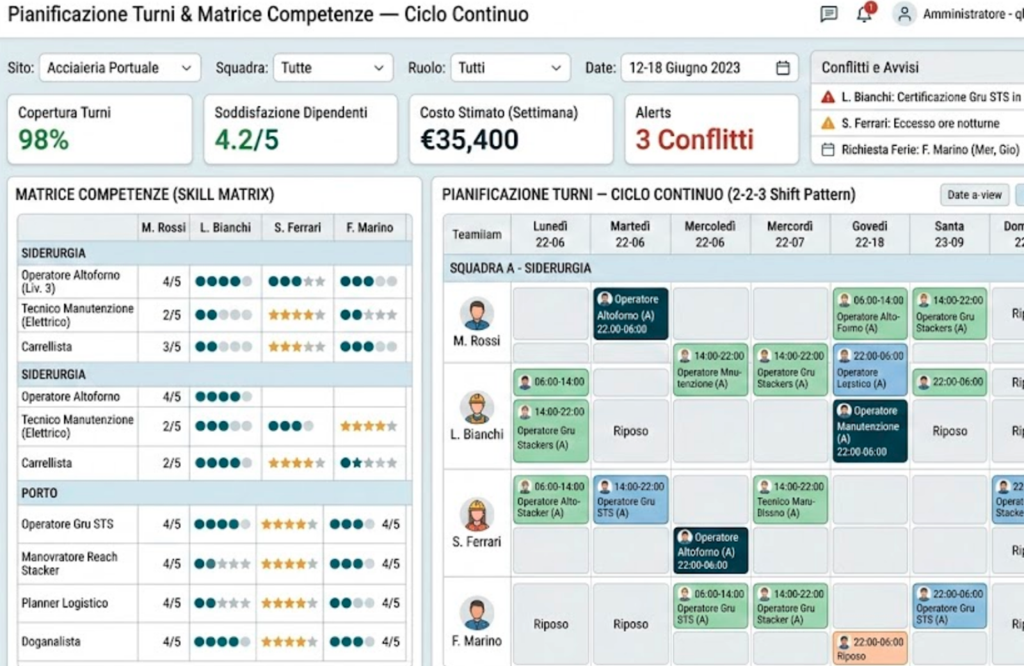Screen dimensions: 1024x666
Task: Open the calendar icon next to the date range
Action: (x=782, y=67)
